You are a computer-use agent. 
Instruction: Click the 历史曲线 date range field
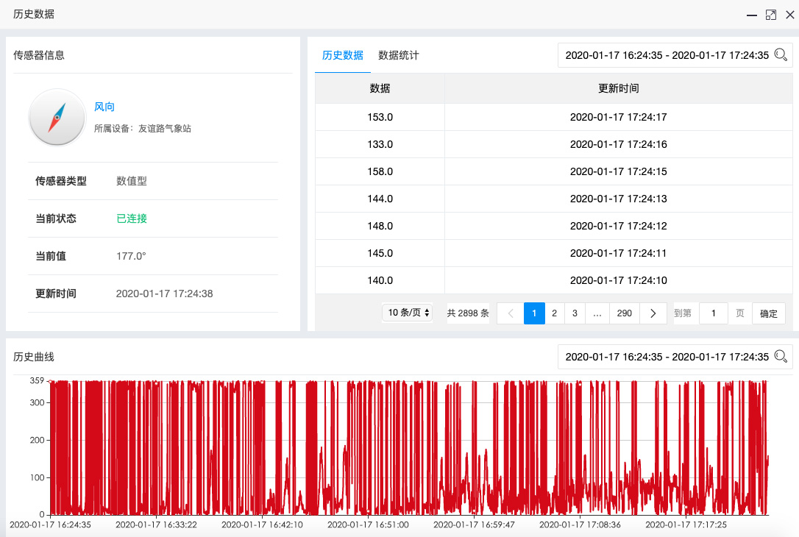click(x=666, y=357)
